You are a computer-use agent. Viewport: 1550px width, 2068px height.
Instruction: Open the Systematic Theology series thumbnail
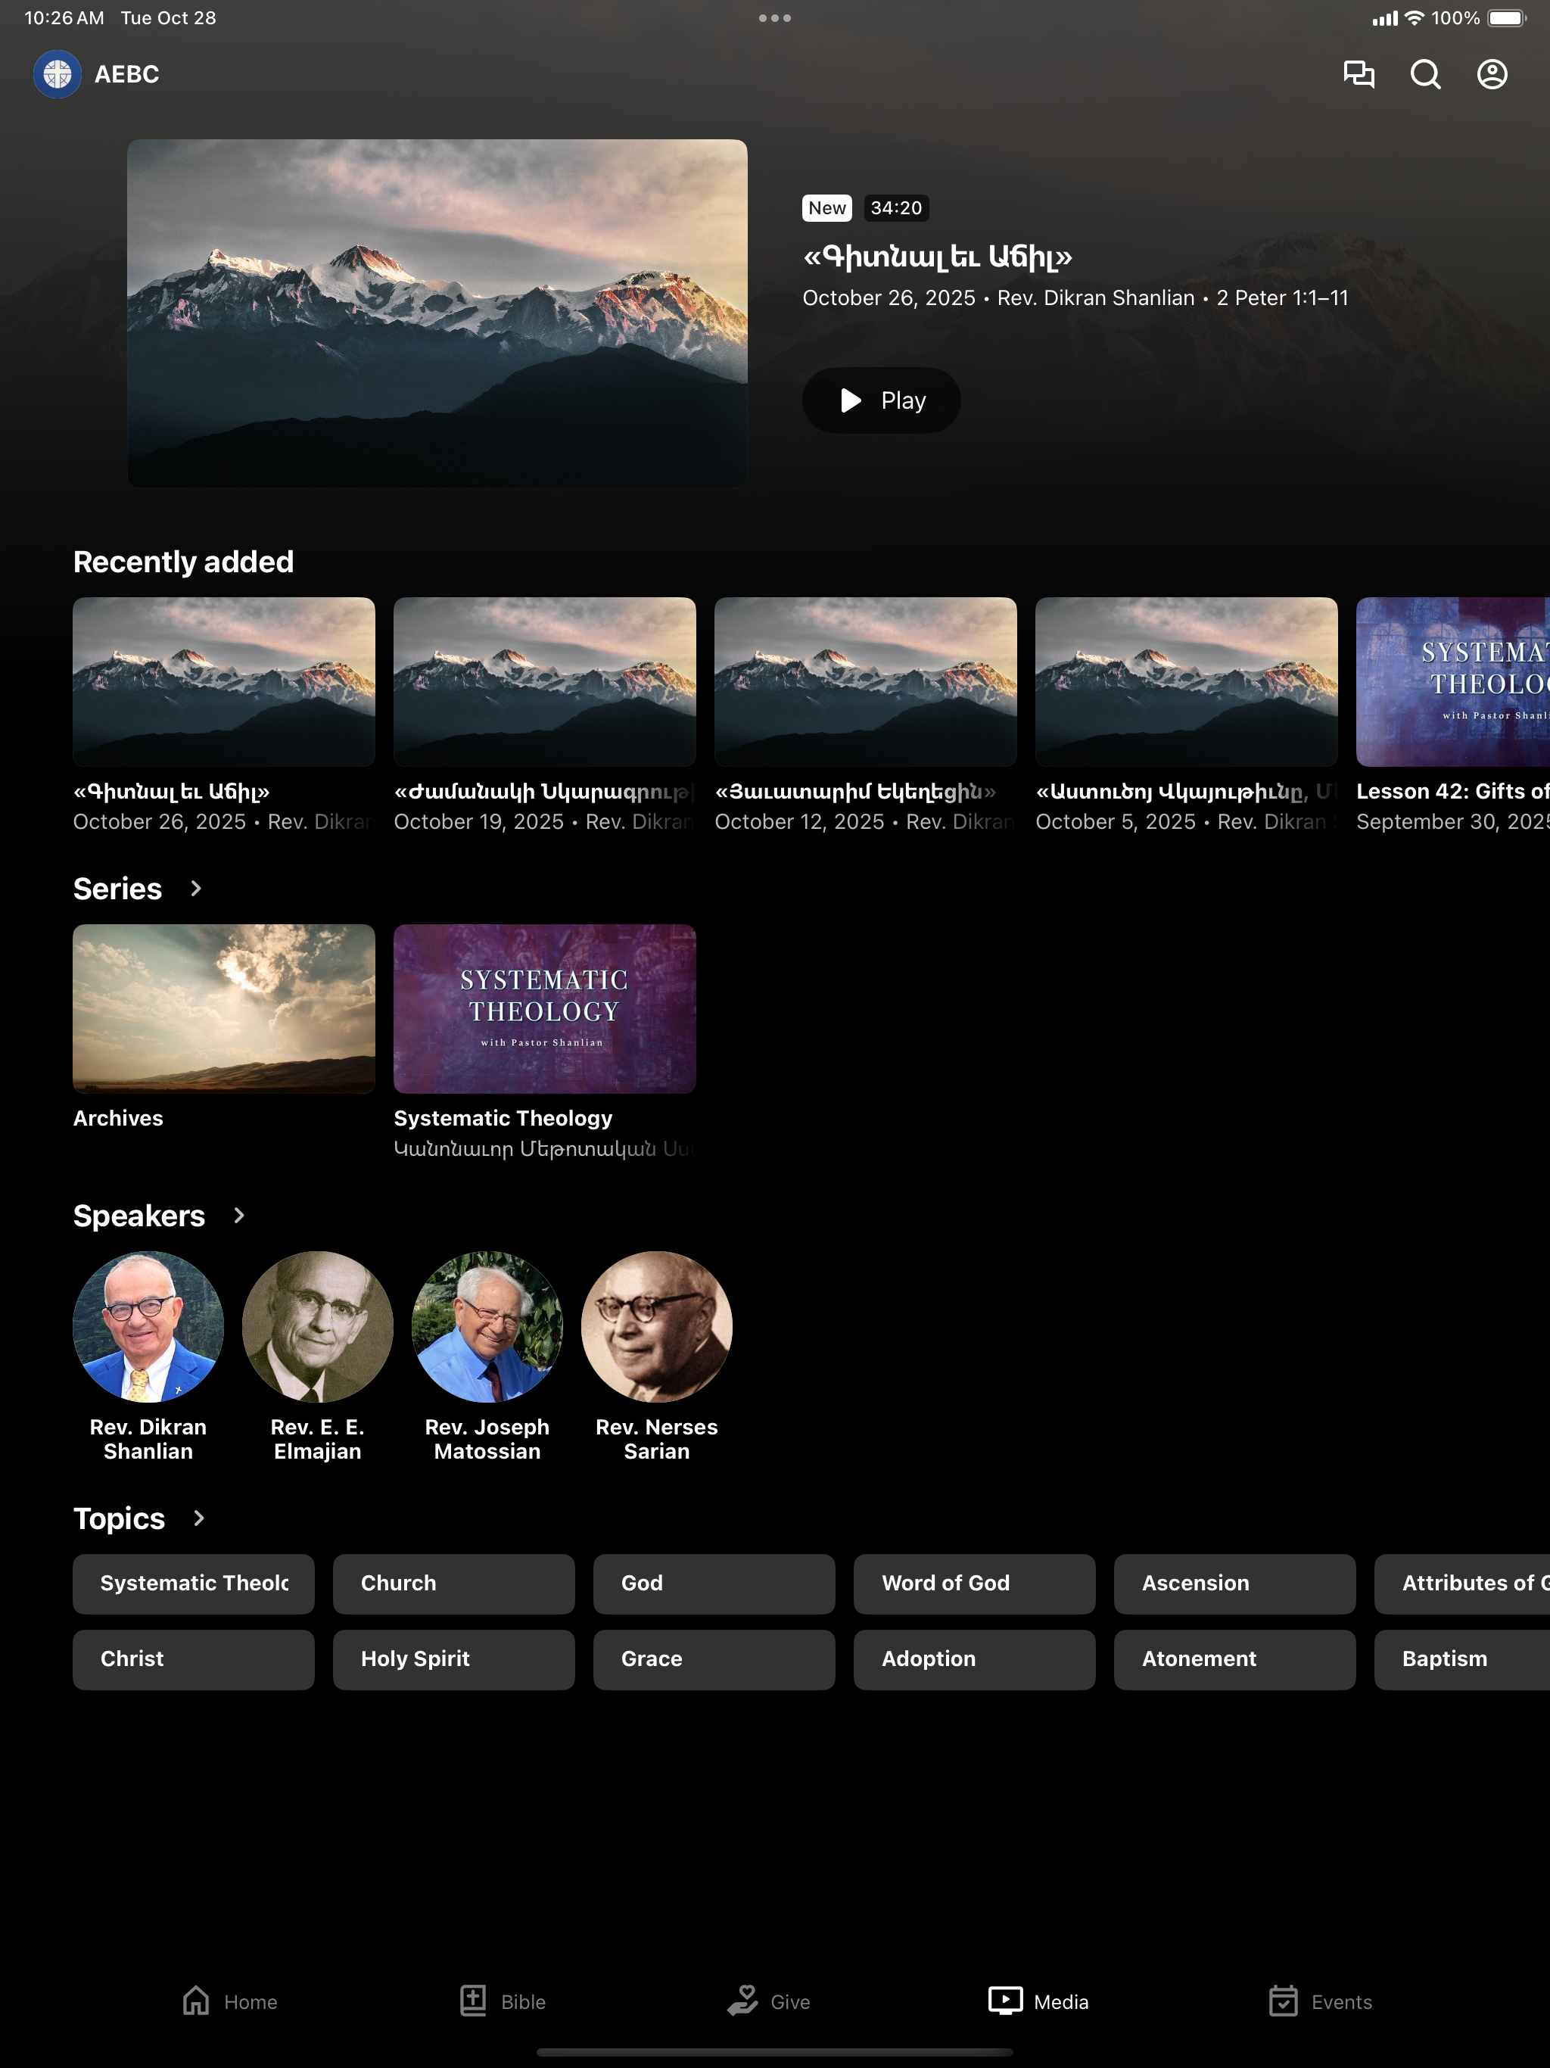coord(545,1009)
